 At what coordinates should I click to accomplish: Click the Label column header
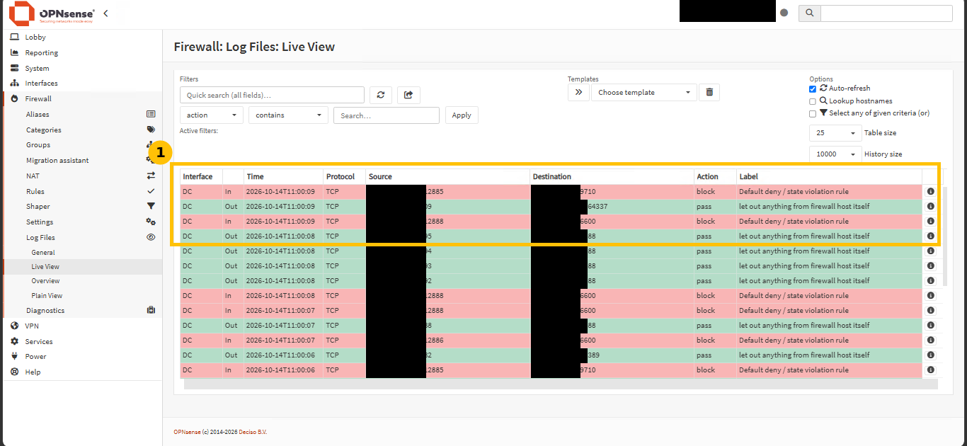click(748, 176)
